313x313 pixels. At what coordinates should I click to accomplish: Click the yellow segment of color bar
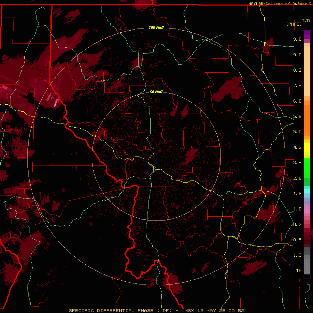coord(307,149)
